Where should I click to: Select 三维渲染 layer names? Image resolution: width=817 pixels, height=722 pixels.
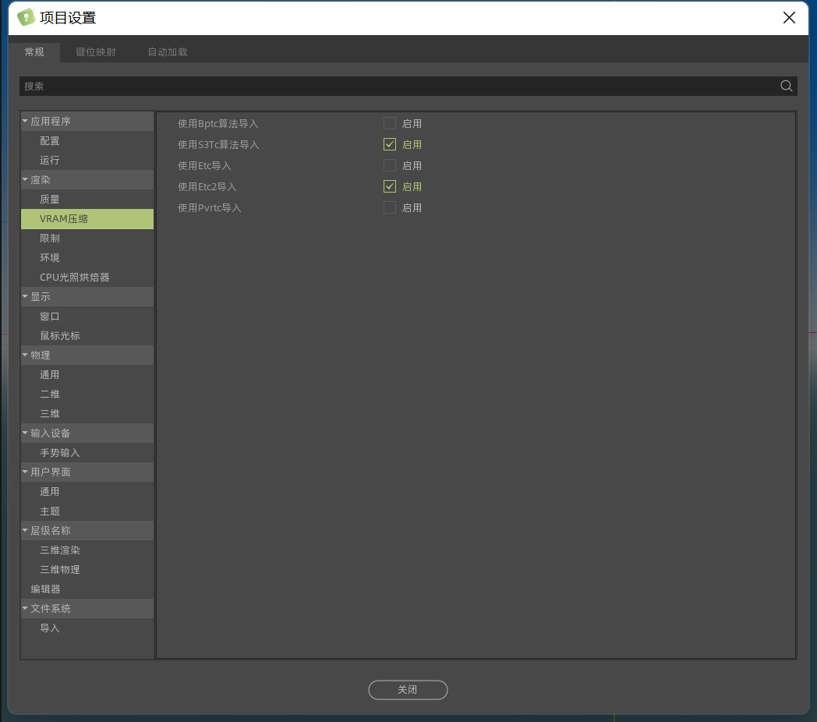click(x=87, y=550)
